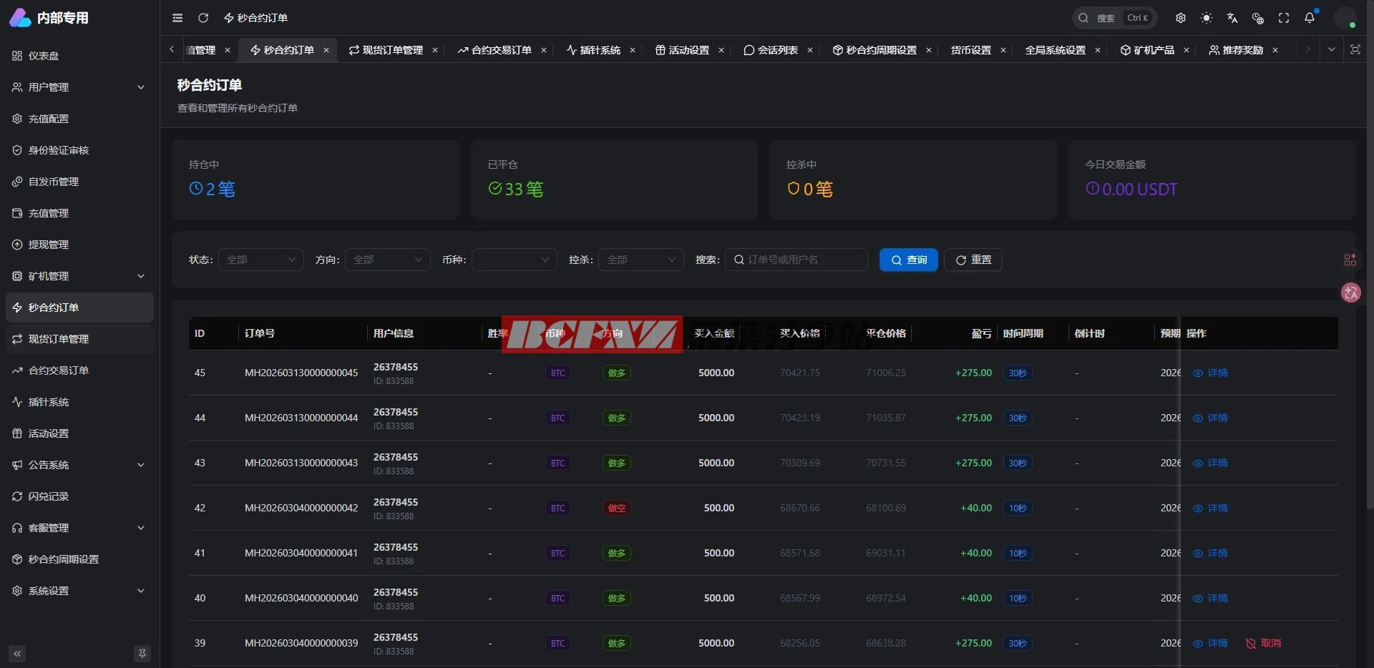This screenshot has width=1374, height=668.
Task: Click the notification bell icon
Action: (x=1310, y=18)
